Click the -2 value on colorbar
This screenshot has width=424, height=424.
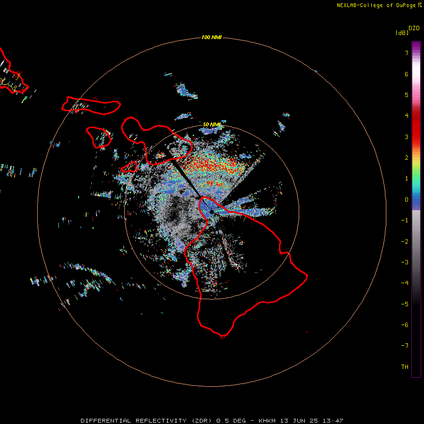[405, 242]
